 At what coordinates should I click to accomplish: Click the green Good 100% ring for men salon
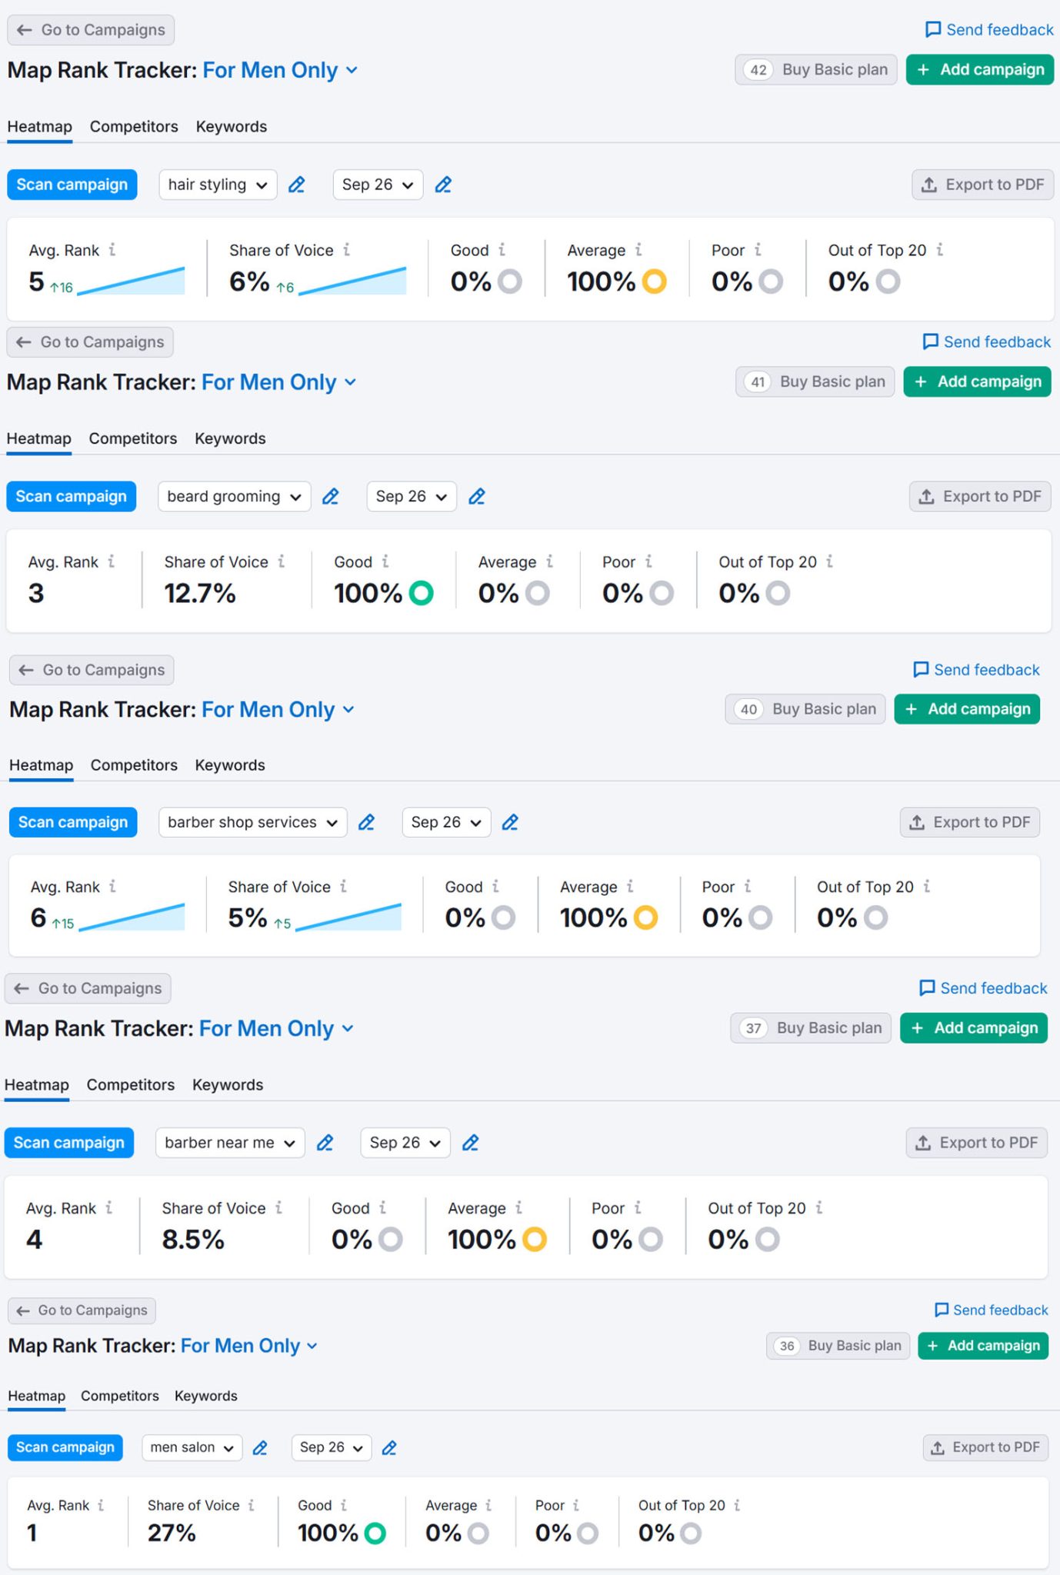(375, 1533)
